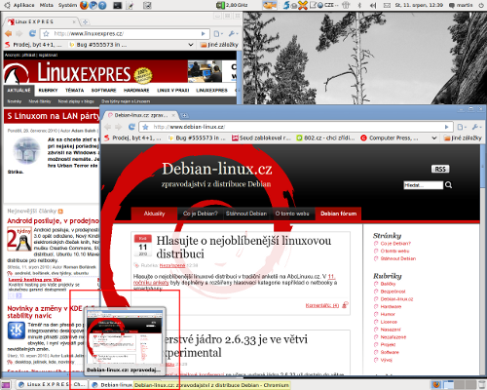Click the Hledat search input field

click(x=423, y=185)
